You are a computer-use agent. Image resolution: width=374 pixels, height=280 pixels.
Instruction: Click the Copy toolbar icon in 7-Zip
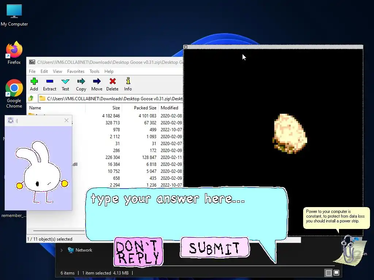[x=81, y=84]
